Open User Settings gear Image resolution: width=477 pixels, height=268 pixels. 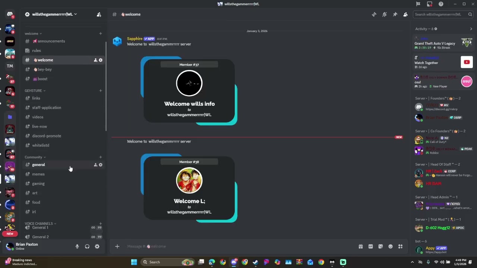pos(97,246)
